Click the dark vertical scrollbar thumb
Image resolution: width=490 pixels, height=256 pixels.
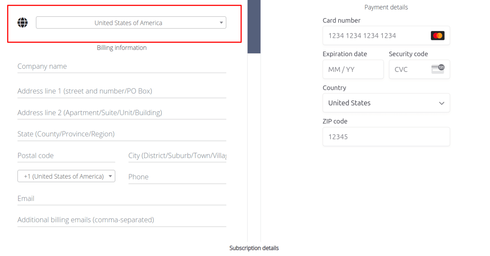[x=254, y=27]
